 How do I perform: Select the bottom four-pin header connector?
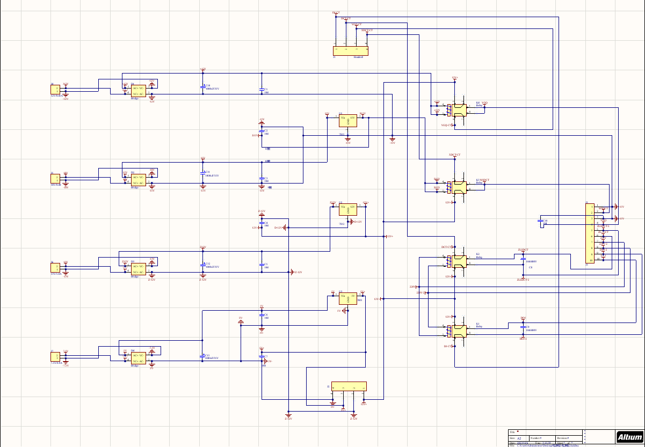(349, 386)
